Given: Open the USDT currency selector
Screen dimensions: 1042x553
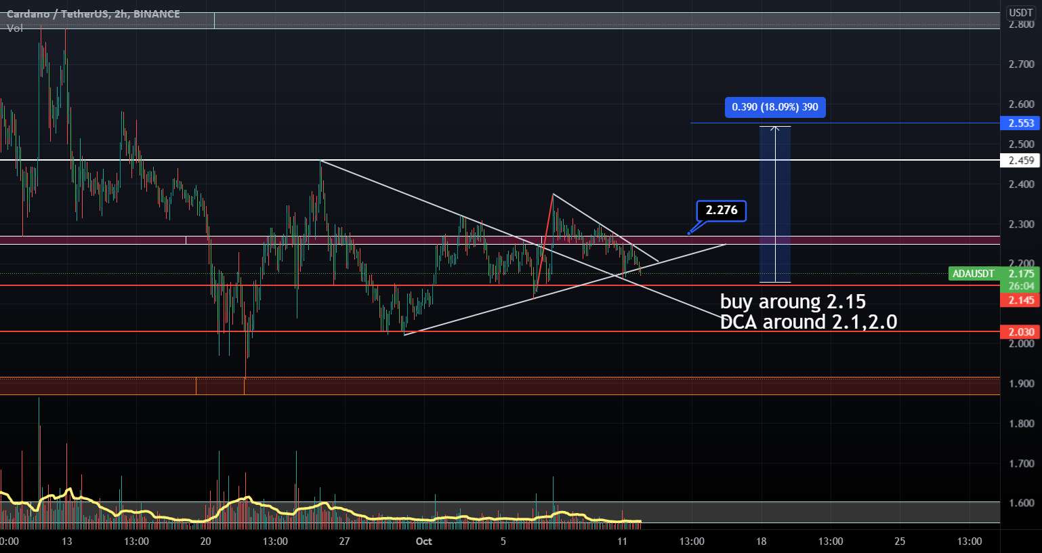Looking at the screenshot, I should pyautogui.click(x=1020, y=13).
